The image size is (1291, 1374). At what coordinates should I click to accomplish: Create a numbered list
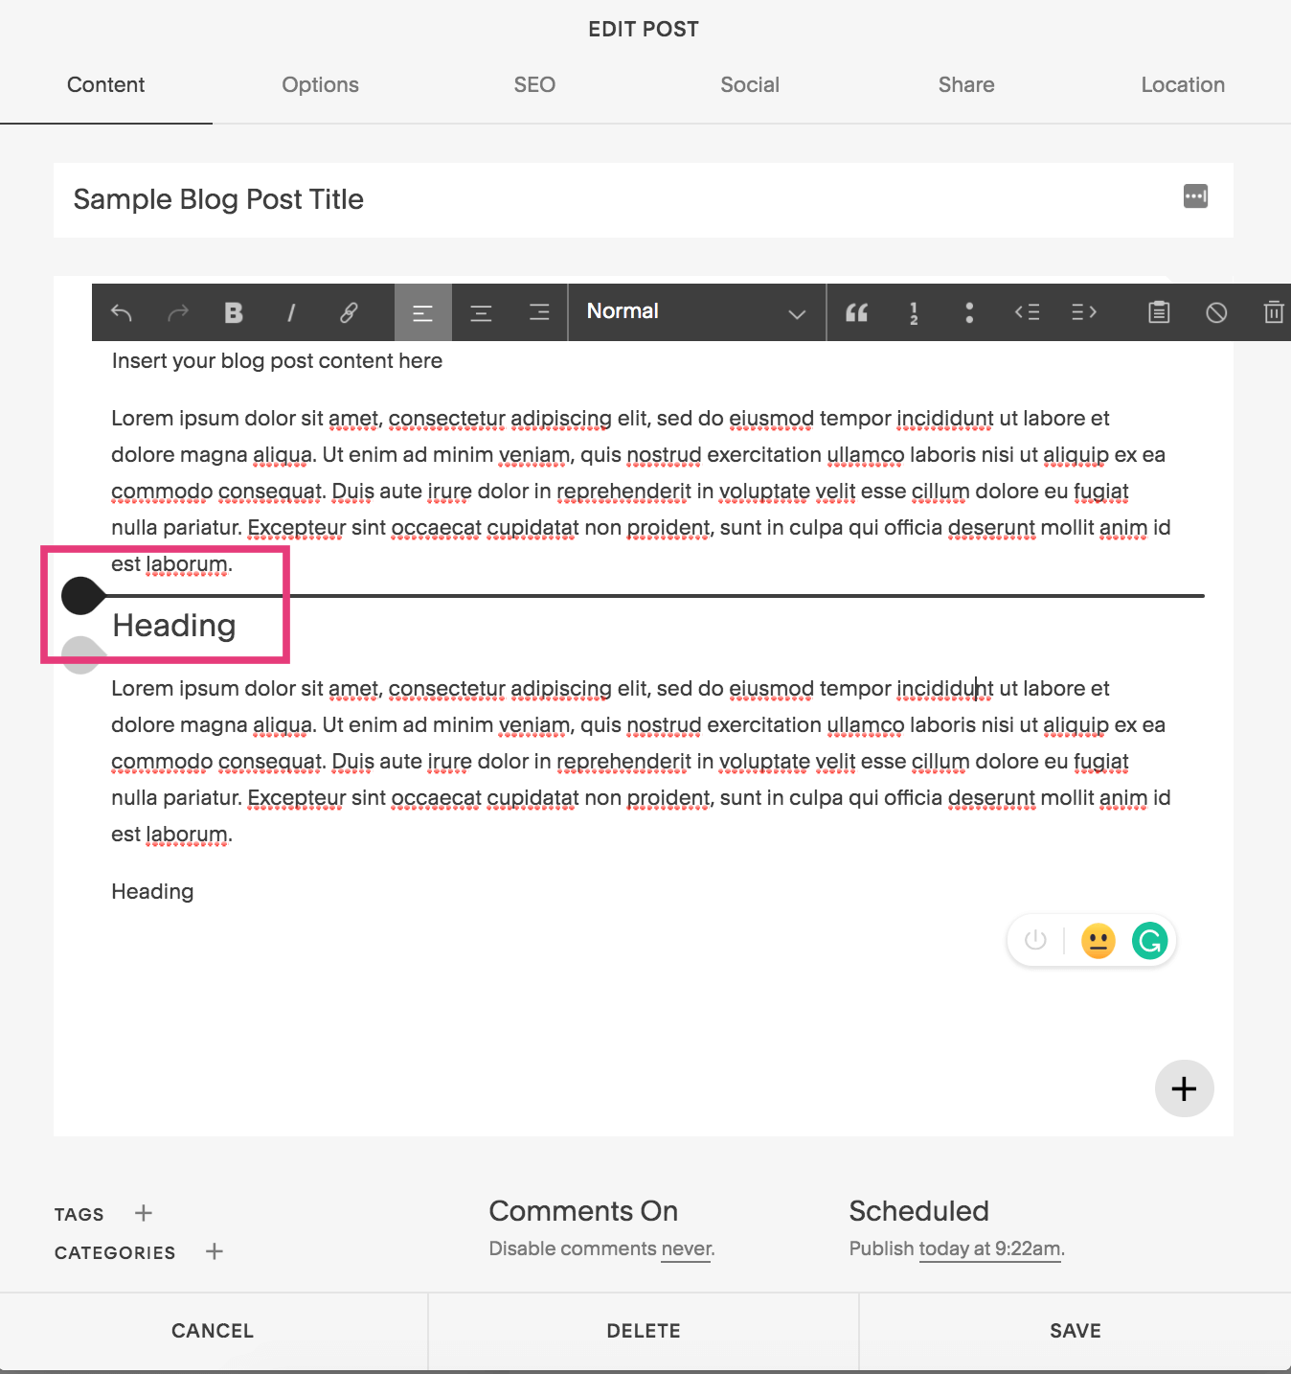(x=913, y=312)
